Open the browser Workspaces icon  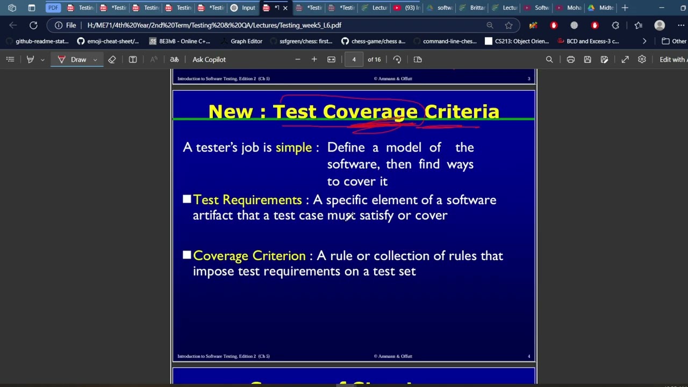12,8
